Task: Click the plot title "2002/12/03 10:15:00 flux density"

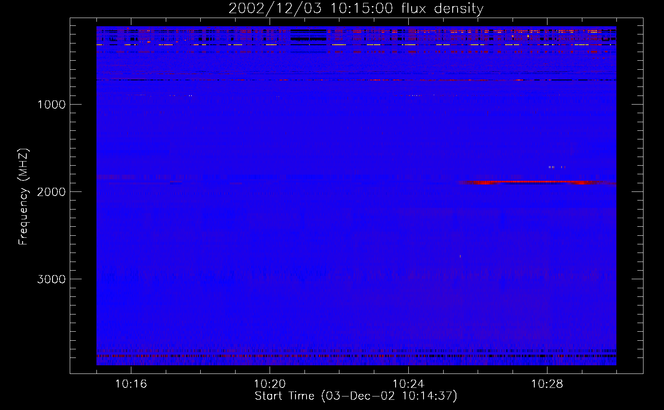Action: pos(356,8)
